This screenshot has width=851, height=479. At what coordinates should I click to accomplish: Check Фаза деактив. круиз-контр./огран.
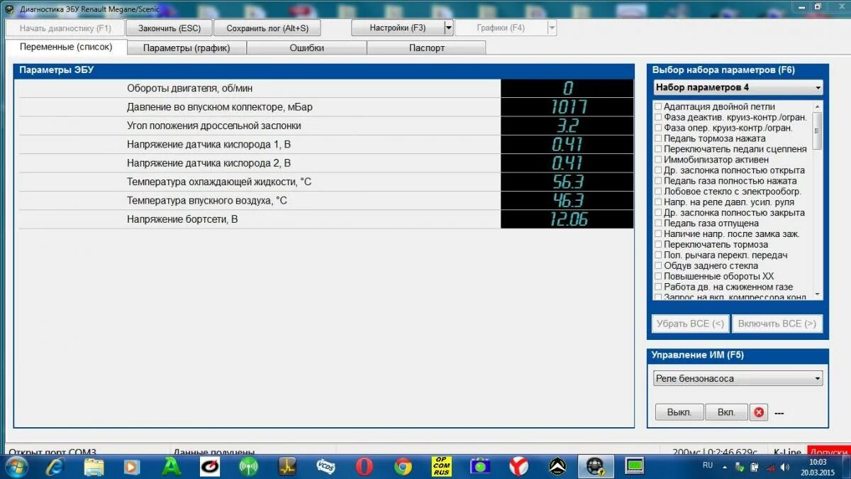click(x=658, y=117)
